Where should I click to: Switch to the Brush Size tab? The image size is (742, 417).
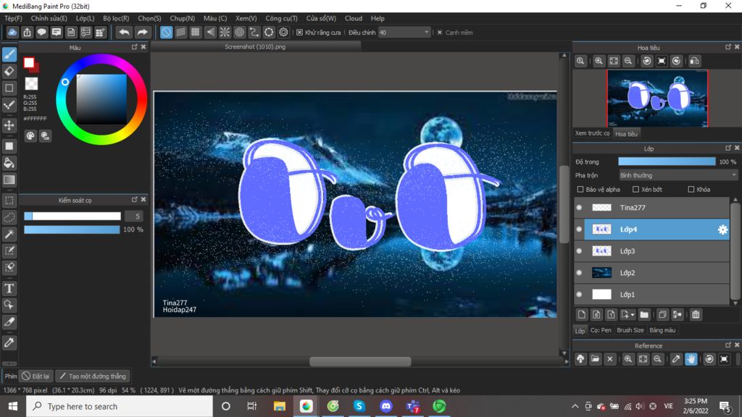(630, 330)
